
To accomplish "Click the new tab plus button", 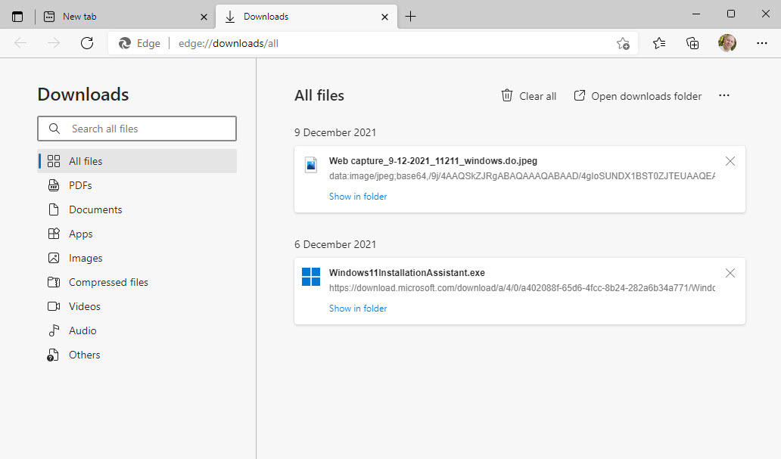I will [410, 16].
